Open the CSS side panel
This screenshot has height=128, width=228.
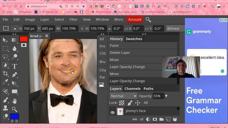(x=102, y=53)
